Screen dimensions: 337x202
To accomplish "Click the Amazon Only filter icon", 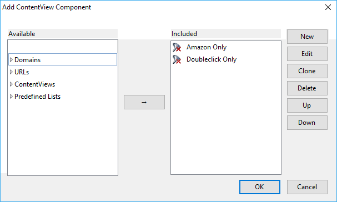I will (177, 47).
